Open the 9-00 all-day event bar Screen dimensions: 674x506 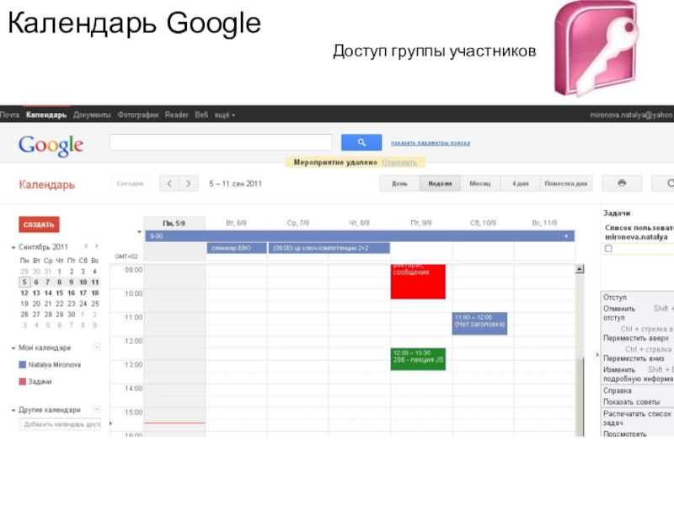tap(360, 236)
